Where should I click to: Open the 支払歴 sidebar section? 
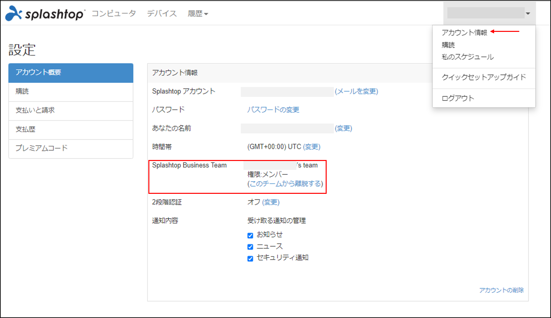pos(71,130)
